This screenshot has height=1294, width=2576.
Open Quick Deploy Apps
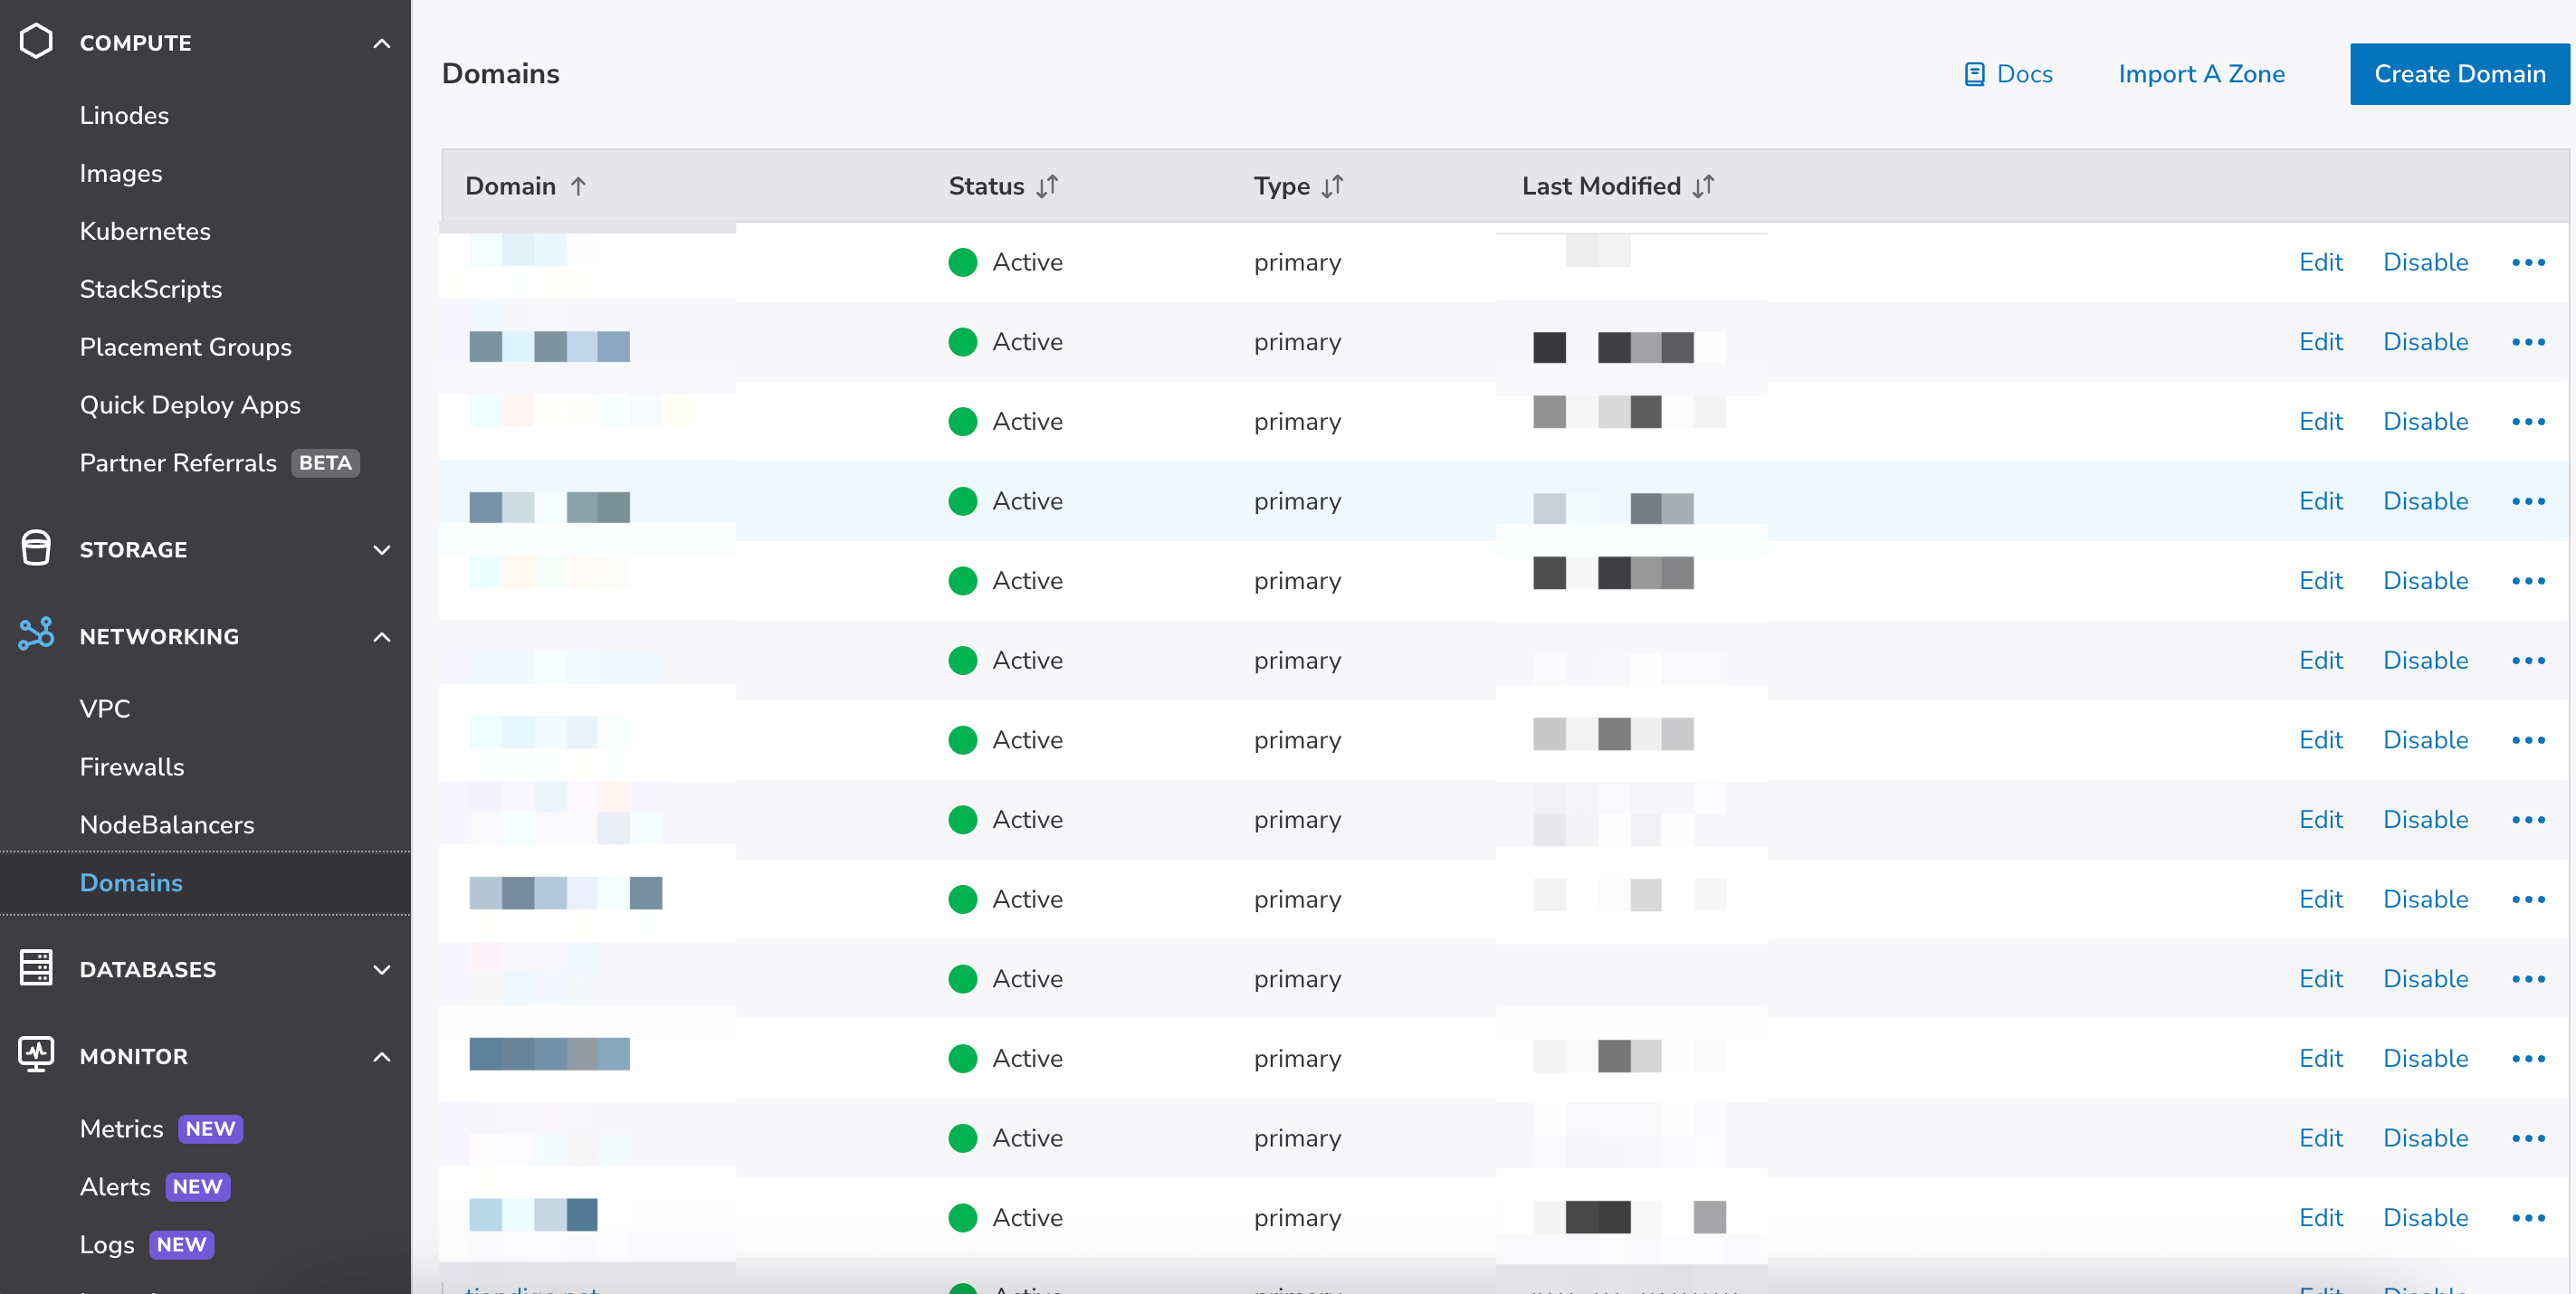pos(190,405)
